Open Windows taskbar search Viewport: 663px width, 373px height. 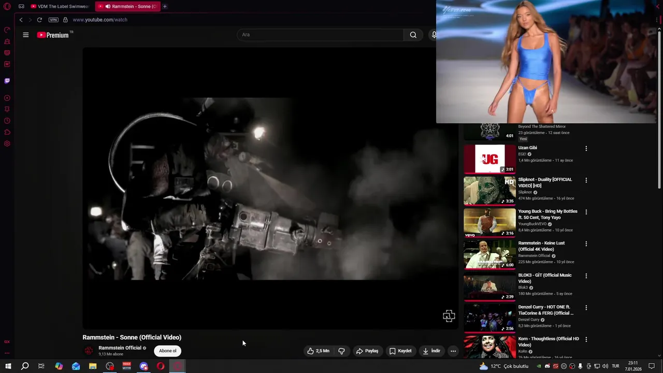click(x=25, y=366)
